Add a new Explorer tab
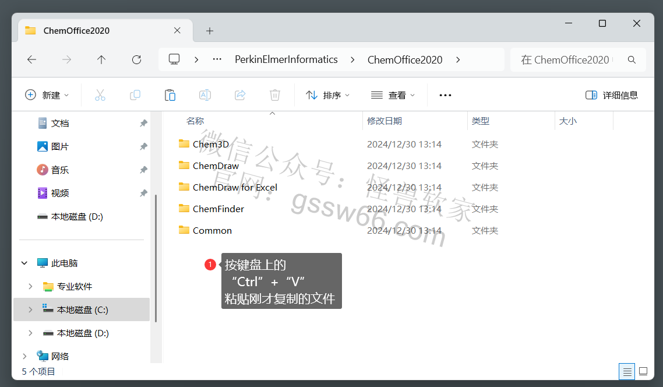663x387 pixels. pos(209,31)
